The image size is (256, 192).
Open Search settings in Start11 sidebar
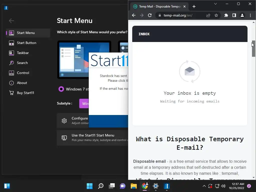[x=28, y=63]
